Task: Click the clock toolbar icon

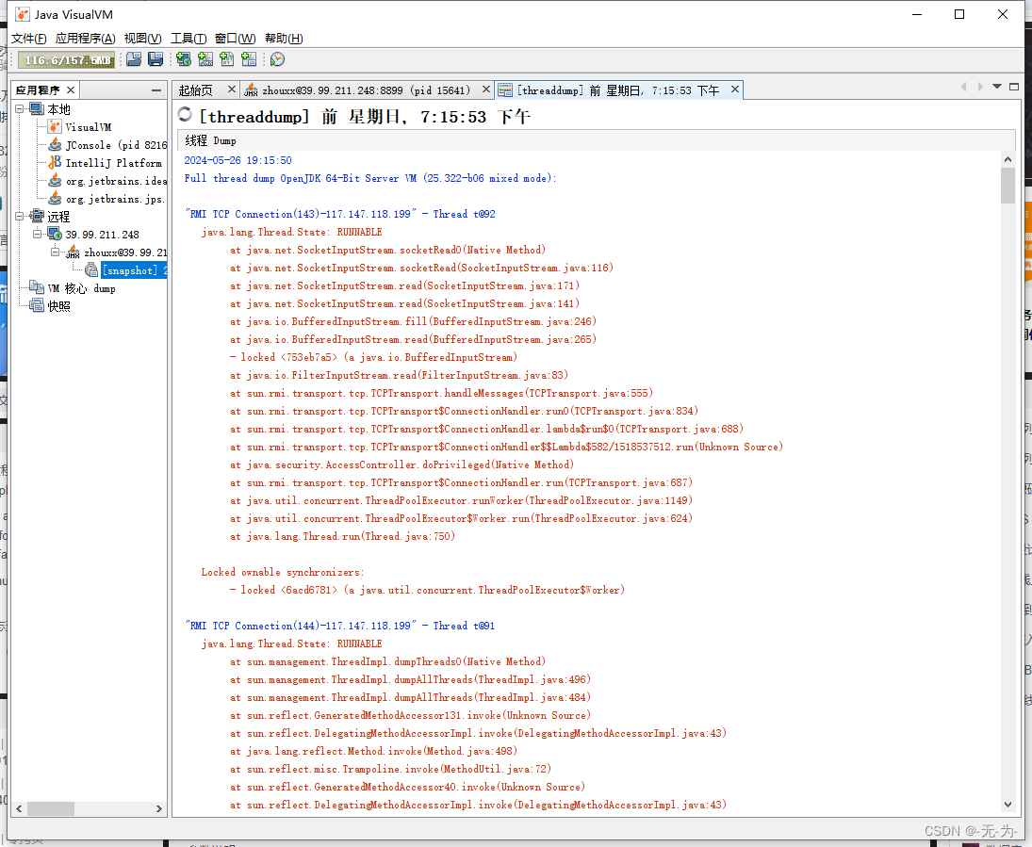Action: coord(275,58)
